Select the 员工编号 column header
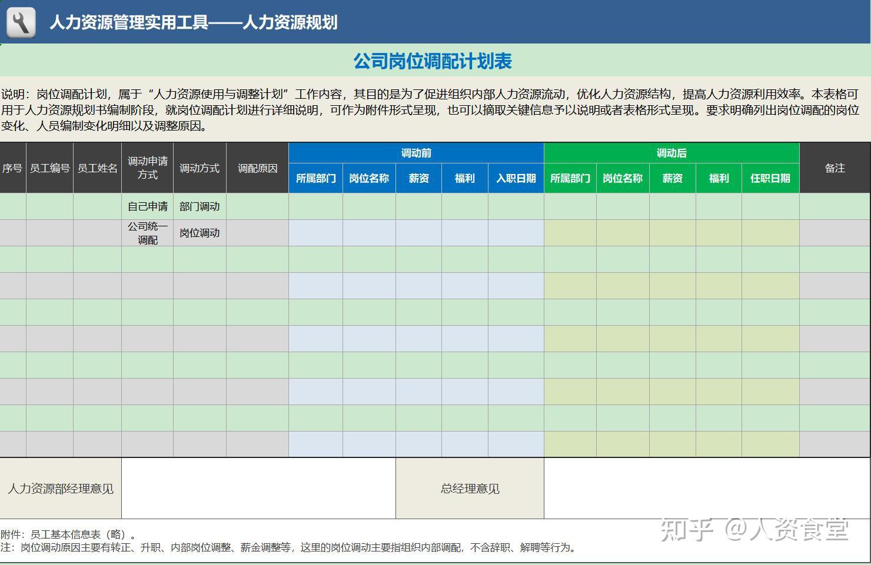The image size is (871, 565). point(49,168)
